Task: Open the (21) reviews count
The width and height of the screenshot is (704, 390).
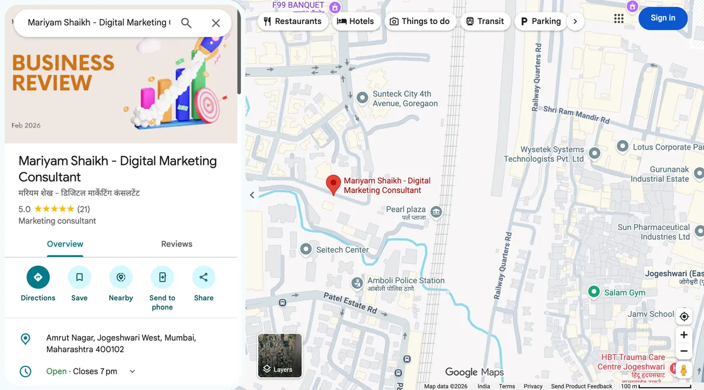Action: pyautogui.click(x=83, y=209)
